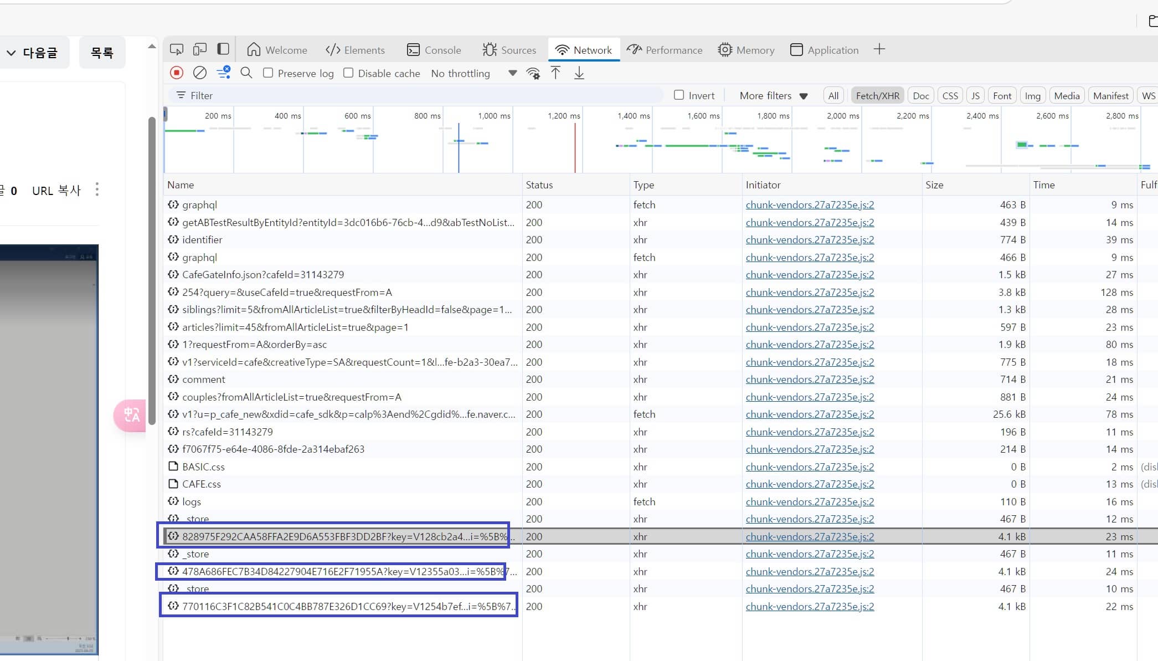
Task: Click the pink translate floating icon
Action: pos(131,415)
